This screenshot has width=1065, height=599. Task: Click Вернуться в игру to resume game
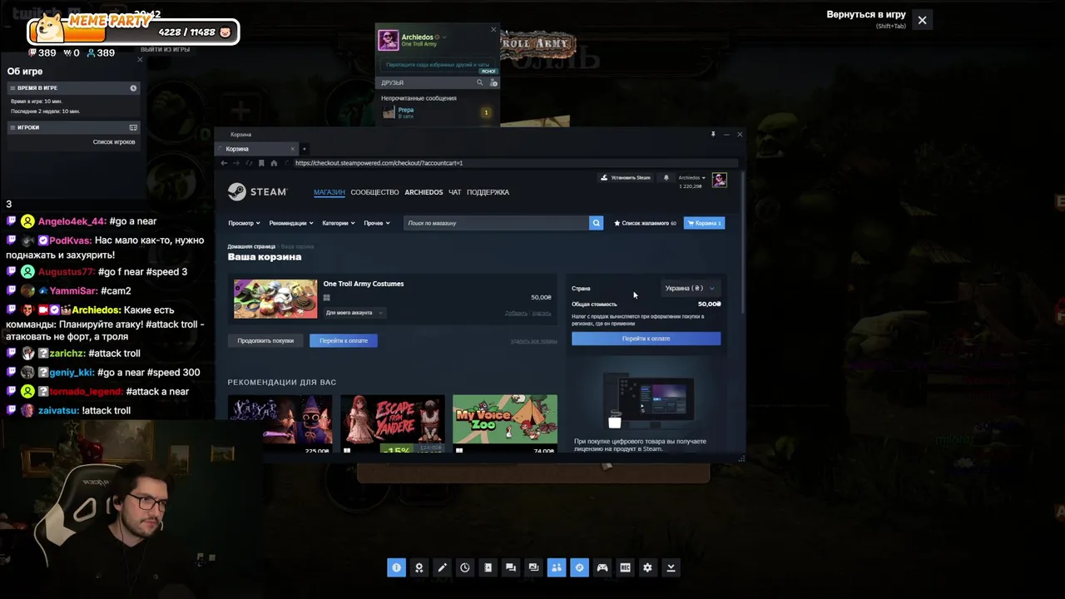coord(866,15)
